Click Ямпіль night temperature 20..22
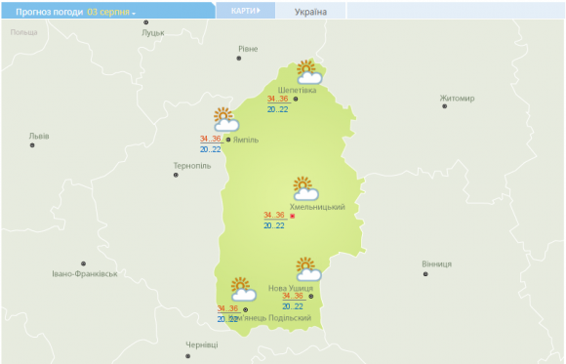This screenshot has height=364, width=566. 211,149
